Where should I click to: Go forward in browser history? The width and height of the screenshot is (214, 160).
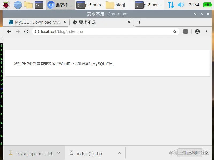click(x=18, y=31)
